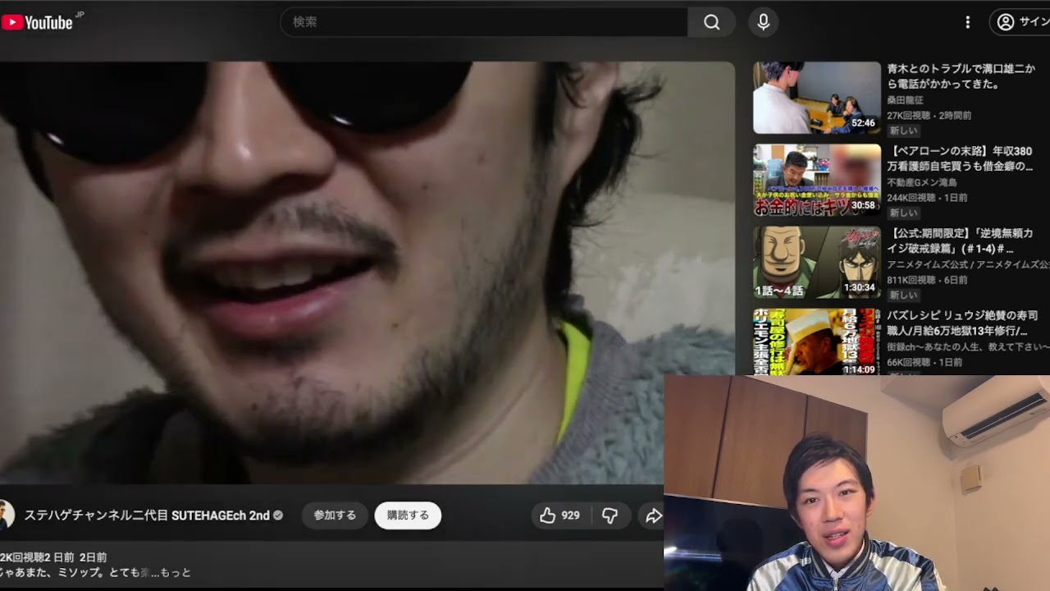Open video titled 逆境無頼カイジ破戒録篇
The height and width of the screenshot is (591, 1050).
click(961, 241)
